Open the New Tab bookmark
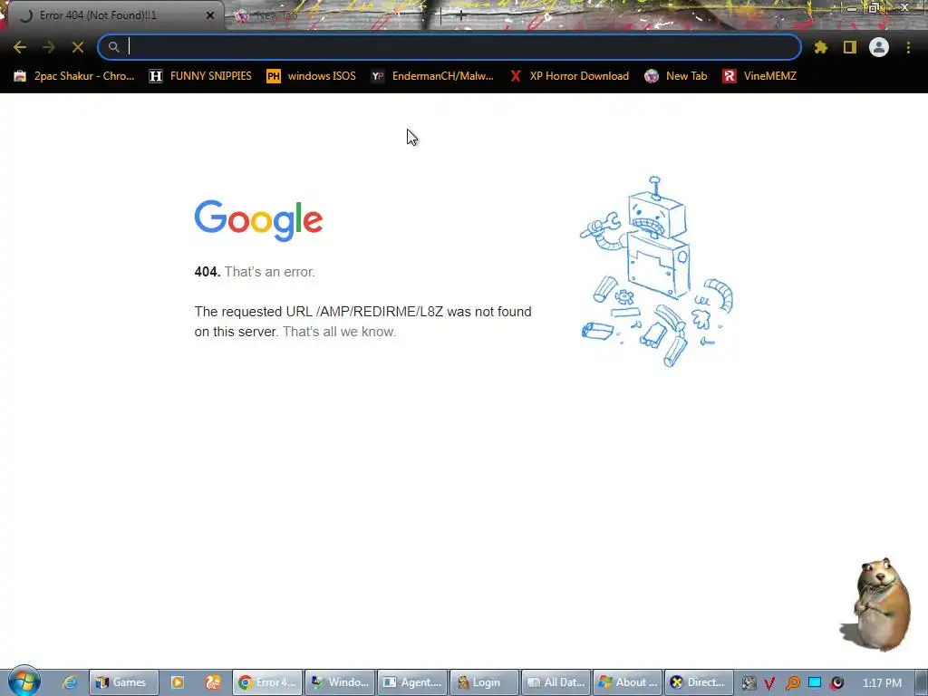The height and width of the screenshot is (696, 928). [x=676, y=76]
